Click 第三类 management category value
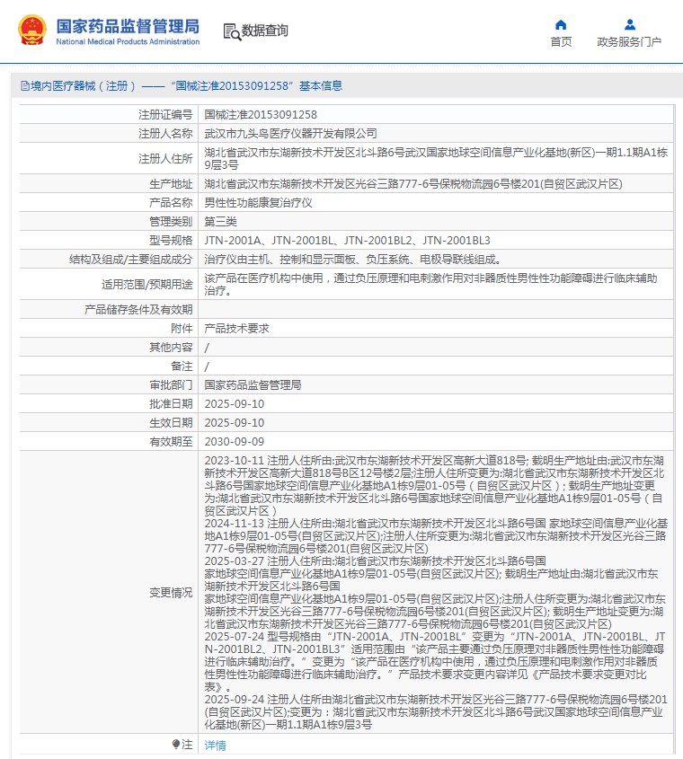This screenshot has width=683, height=759. click(x=220, y=222)
